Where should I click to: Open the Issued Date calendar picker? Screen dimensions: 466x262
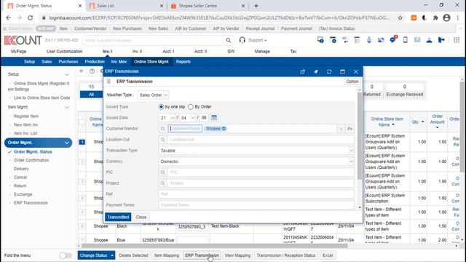[x=213, y=118]
